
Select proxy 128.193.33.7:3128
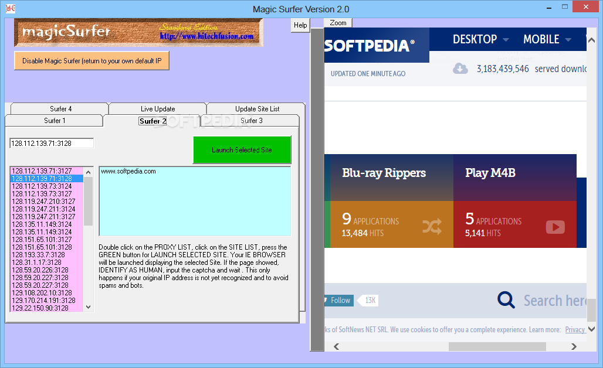tap(46, 255)
